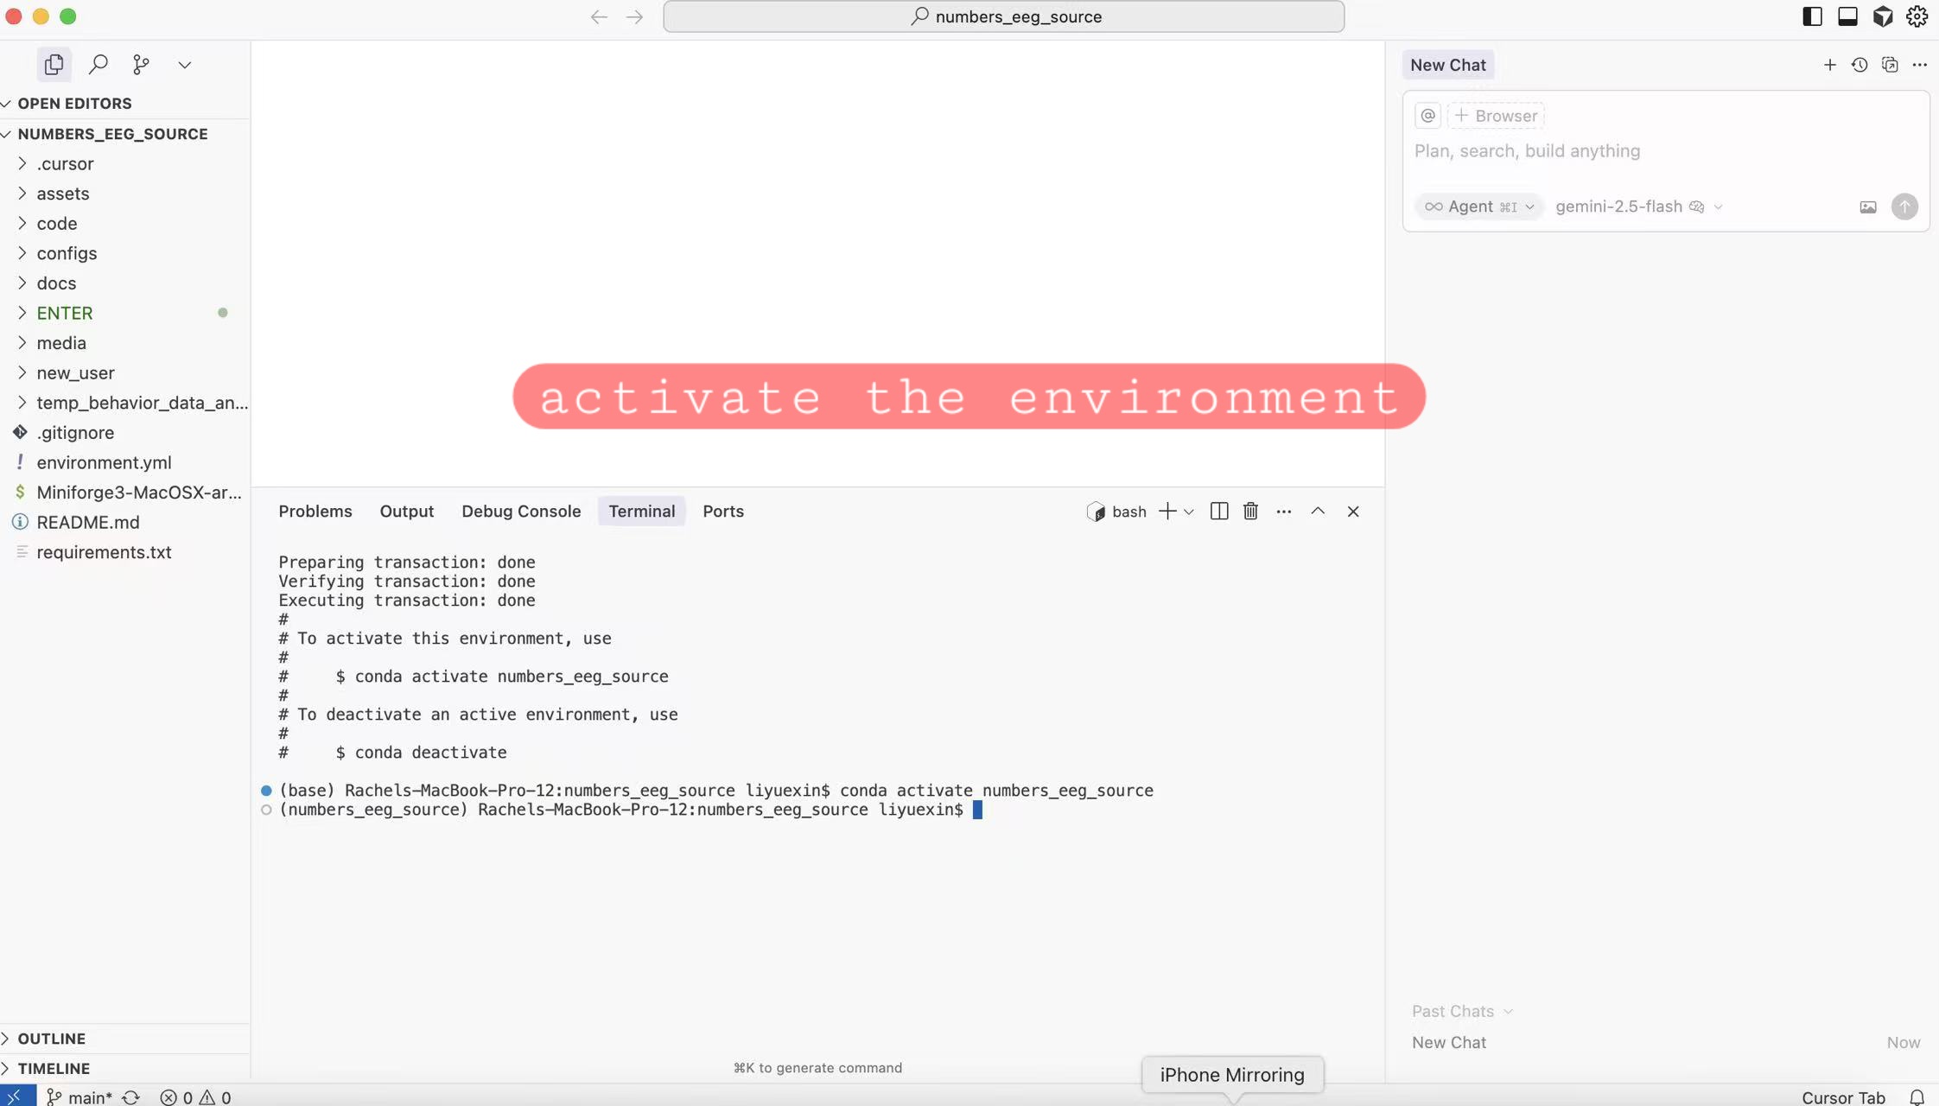1939x1106 pixels.
Task: Maximize the terminal panel with the chevron
Action: coord(1318,511)
